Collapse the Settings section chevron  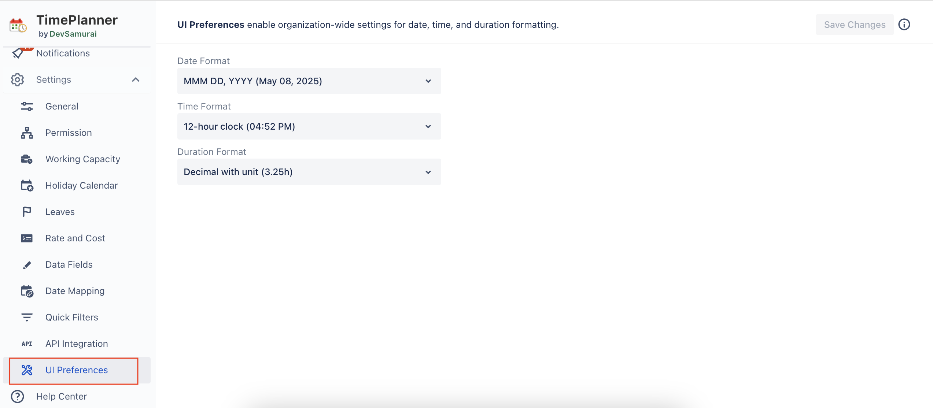click(136, 79)
